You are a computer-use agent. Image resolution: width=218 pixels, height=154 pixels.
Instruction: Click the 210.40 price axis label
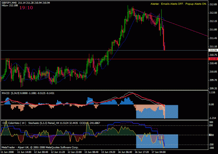(213, 63)
